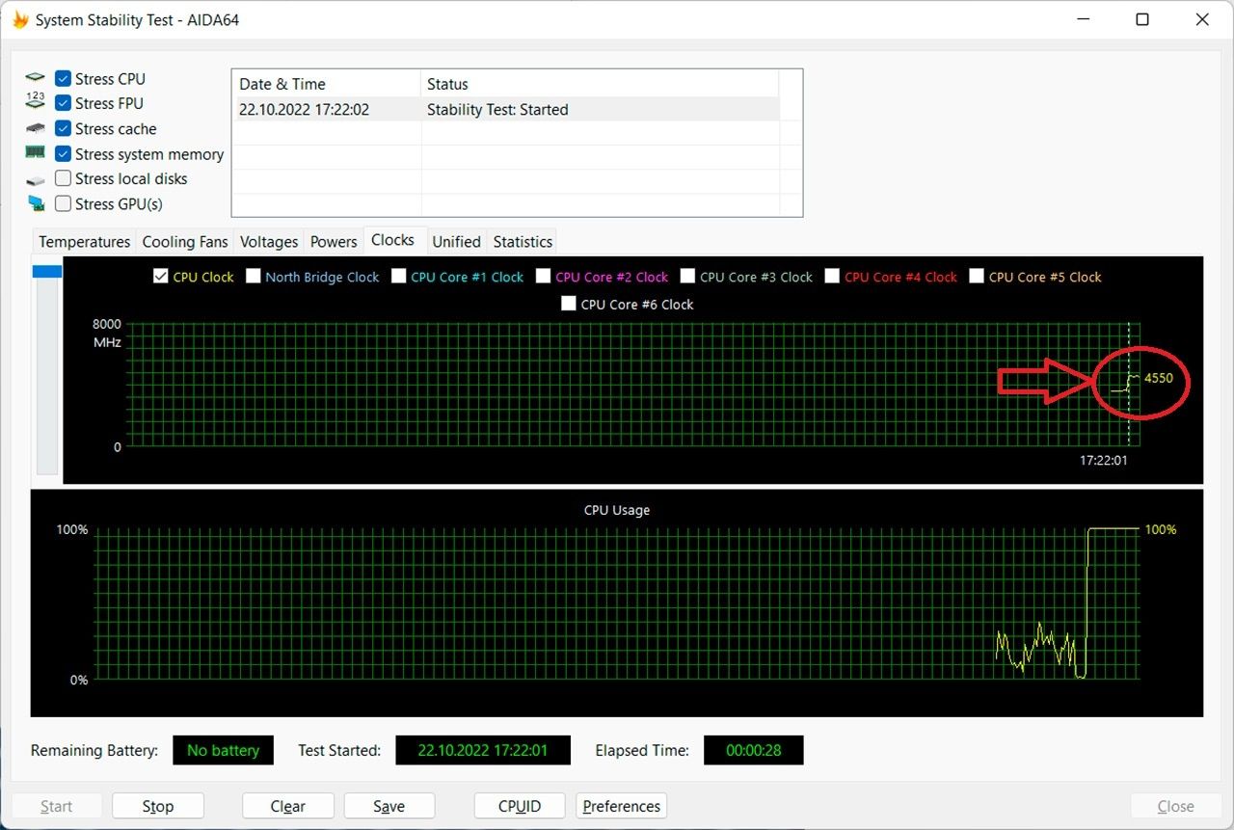Viewport: 1234px width, 830px height.
Task: Click the GPU monitor icon beside Stress GPU(s)
Action: point(36,203)
